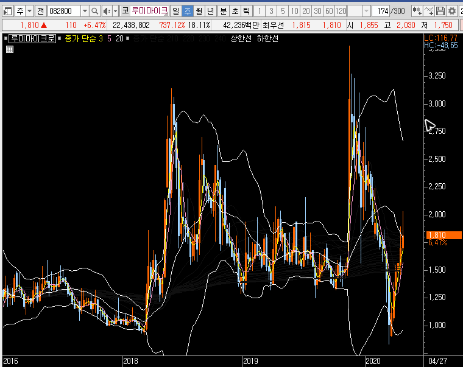463x367 pixels.
Task: Switch to 월 monthly chart period
Action: coord(199,12)
